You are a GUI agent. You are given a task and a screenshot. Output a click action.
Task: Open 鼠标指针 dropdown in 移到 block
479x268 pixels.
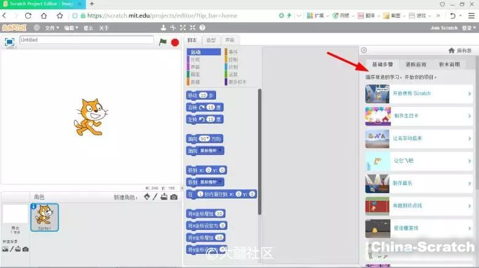pyautogui.click(x=220, y=182)
